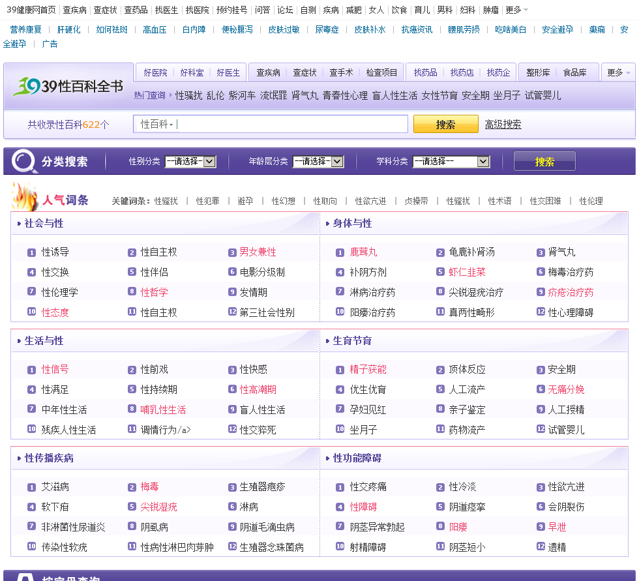Image resolution: width=639 pixels, height=581 pixels.
Task: Click the 39性百科全书 logo
Action: [x=68, y=86]
